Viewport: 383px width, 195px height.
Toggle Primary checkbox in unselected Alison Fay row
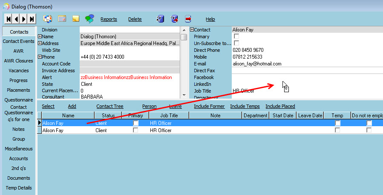(x=135, y=130)
